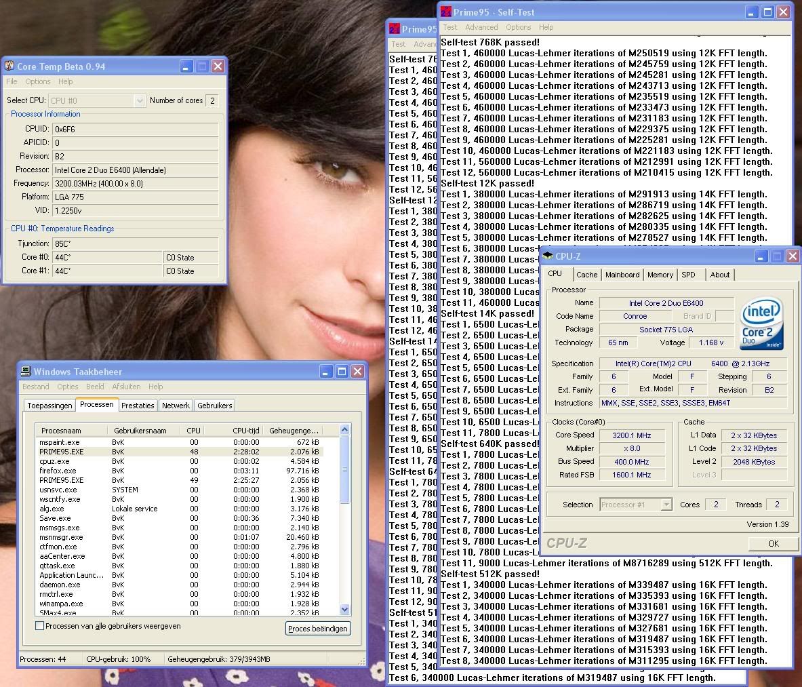Image resolution: width=802 pixels, height=687 pixels.
Task: Click the Core Temp title bar icon
Action: tap(9, 66)
